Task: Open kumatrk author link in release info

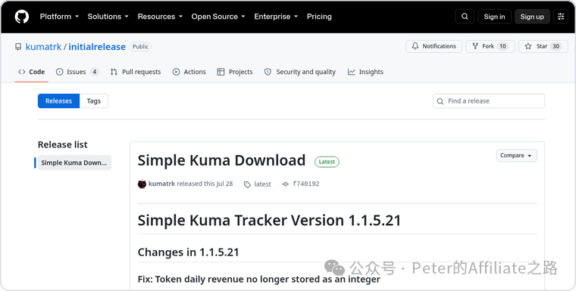Action: coord(161,184)
